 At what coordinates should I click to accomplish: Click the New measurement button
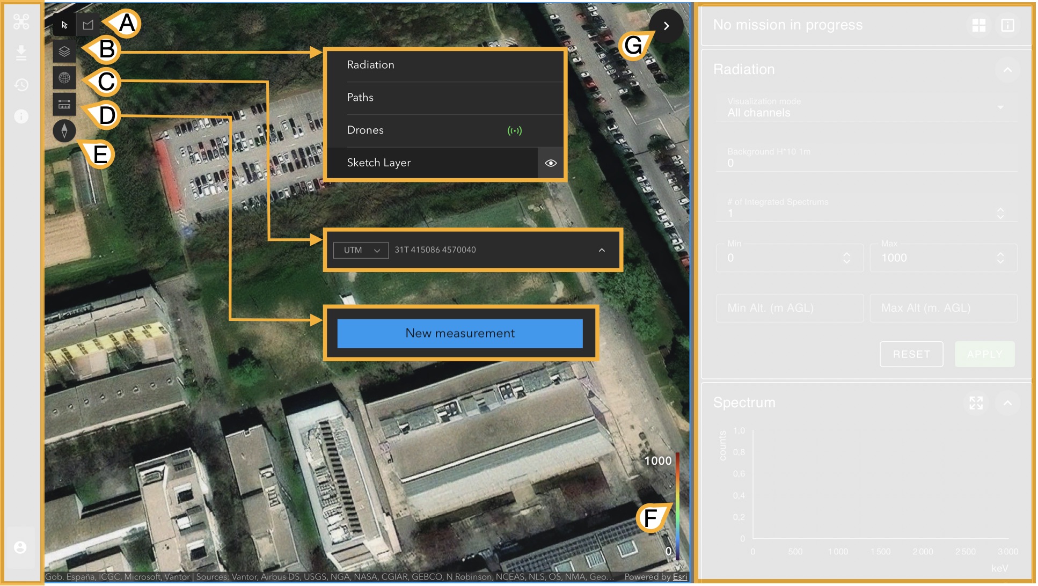[460, 333]
